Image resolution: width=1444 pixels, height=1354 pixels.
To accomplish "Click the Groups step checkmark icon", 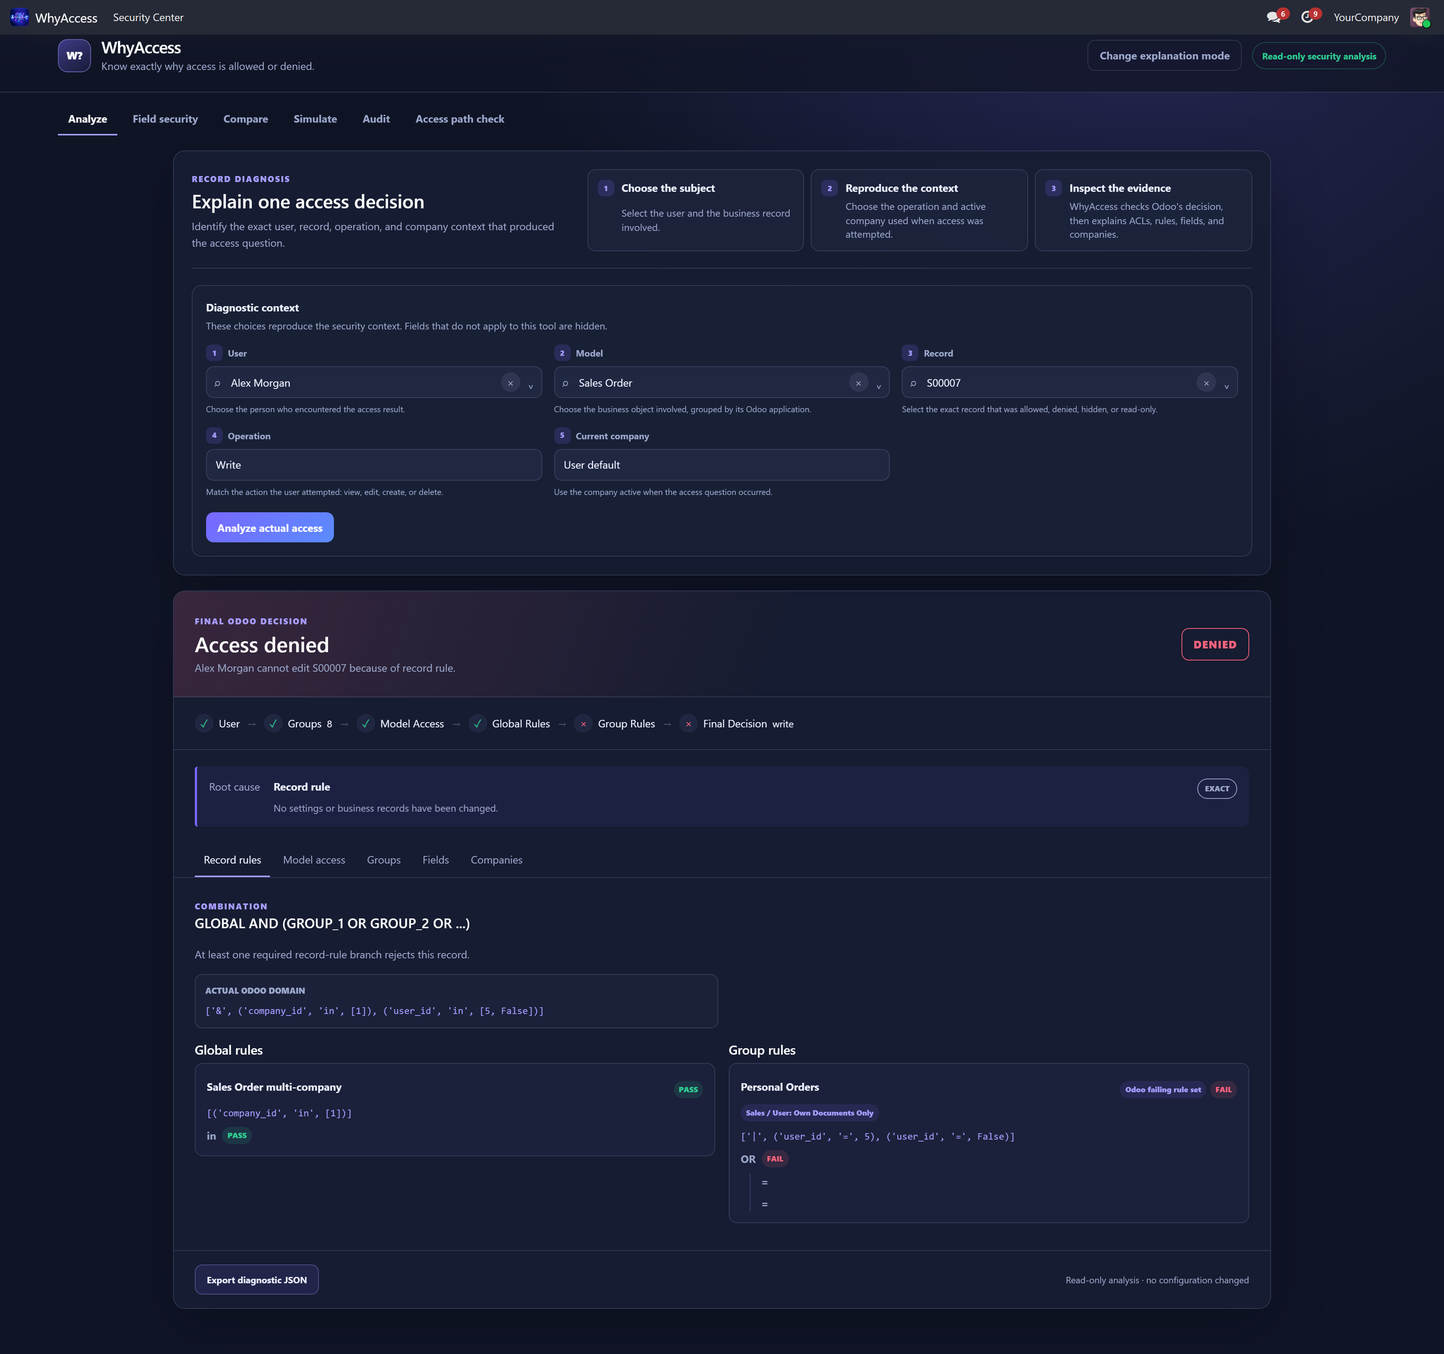I will click(273, 724).
